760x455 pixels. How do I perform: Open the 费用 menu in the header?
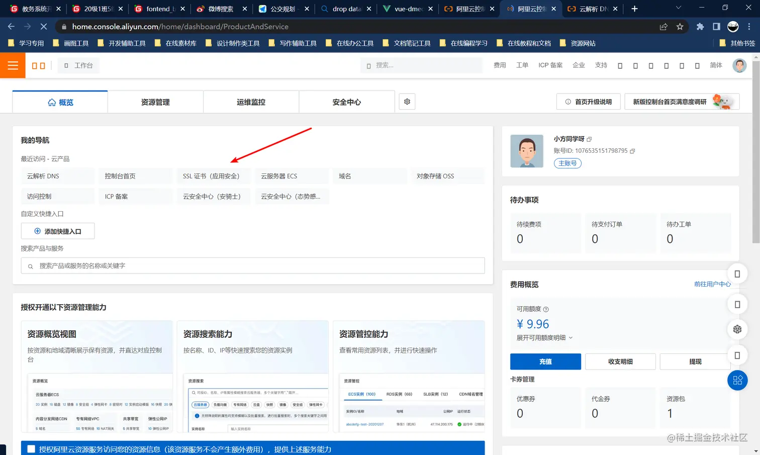(500, 65)
